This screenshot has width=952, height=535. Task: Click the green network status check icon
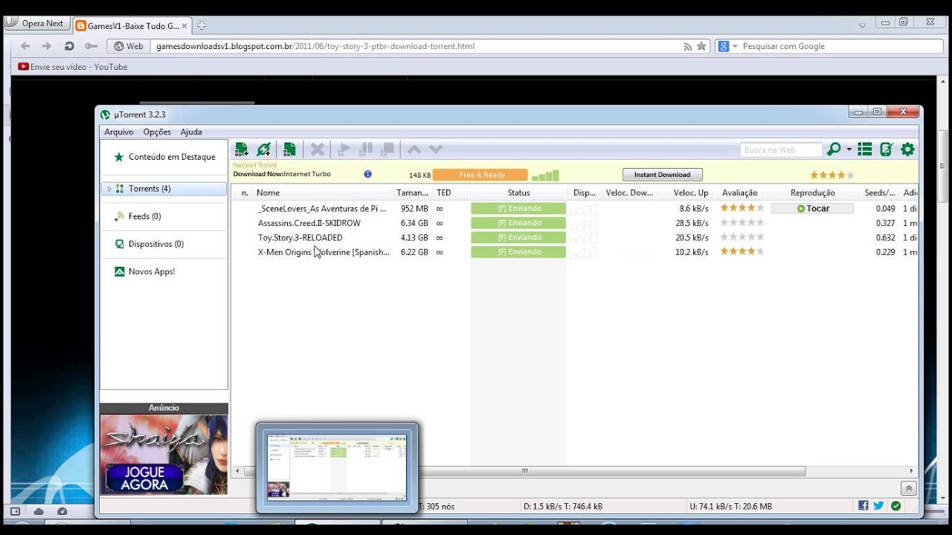click(895, 506)
